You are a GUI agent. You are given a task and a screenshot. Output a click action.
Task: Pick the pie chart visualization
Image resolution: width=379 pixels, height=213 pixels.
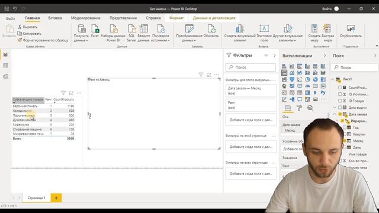(x=307, y=79)
